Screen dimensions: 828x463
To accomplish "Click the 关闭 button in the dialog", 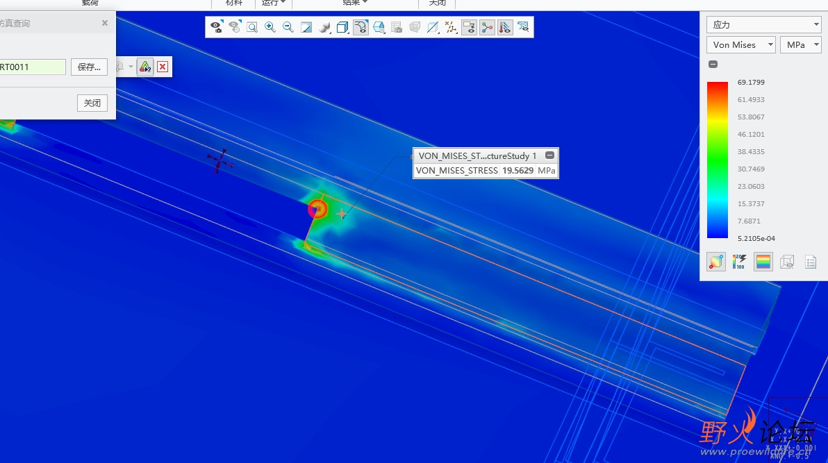I will 92,103.
